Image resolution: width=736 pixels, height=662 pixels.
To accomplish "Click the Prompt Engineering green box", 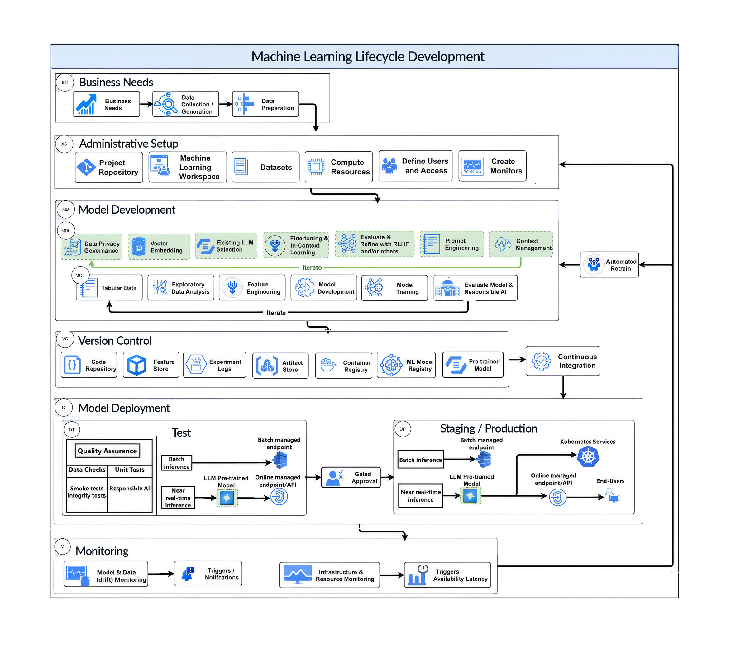I will point(452,244).
